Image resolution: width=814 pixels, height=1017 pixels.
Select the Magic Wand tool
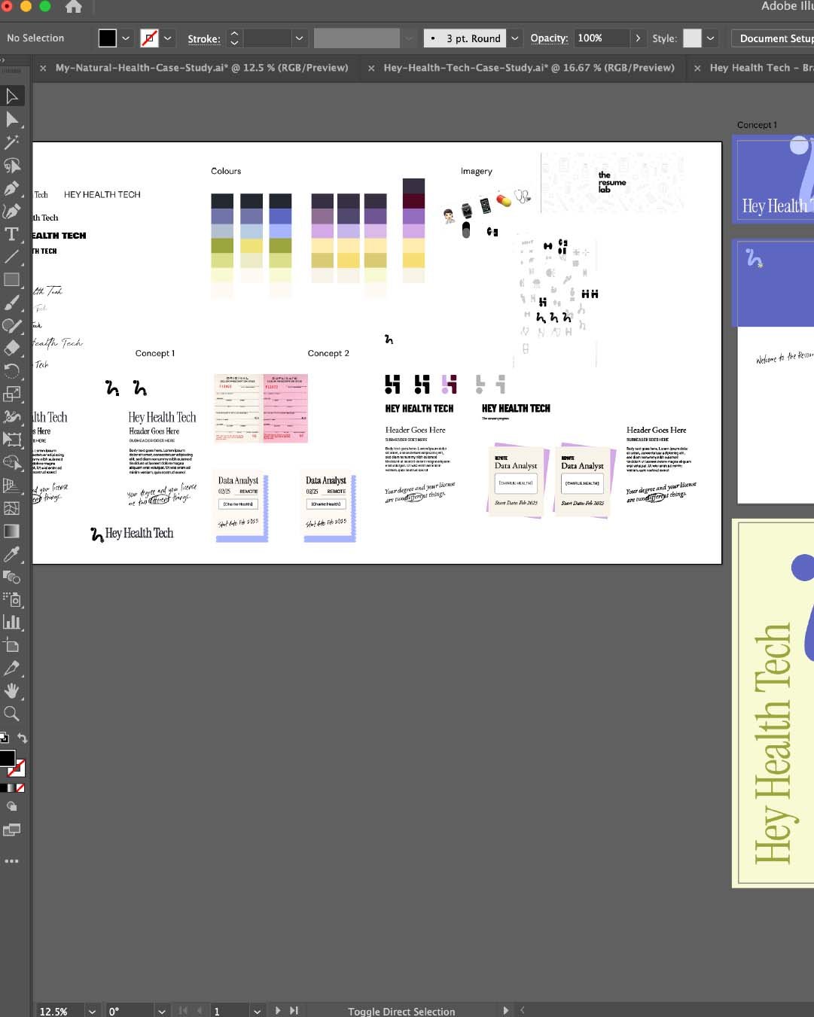pos(12,142)
